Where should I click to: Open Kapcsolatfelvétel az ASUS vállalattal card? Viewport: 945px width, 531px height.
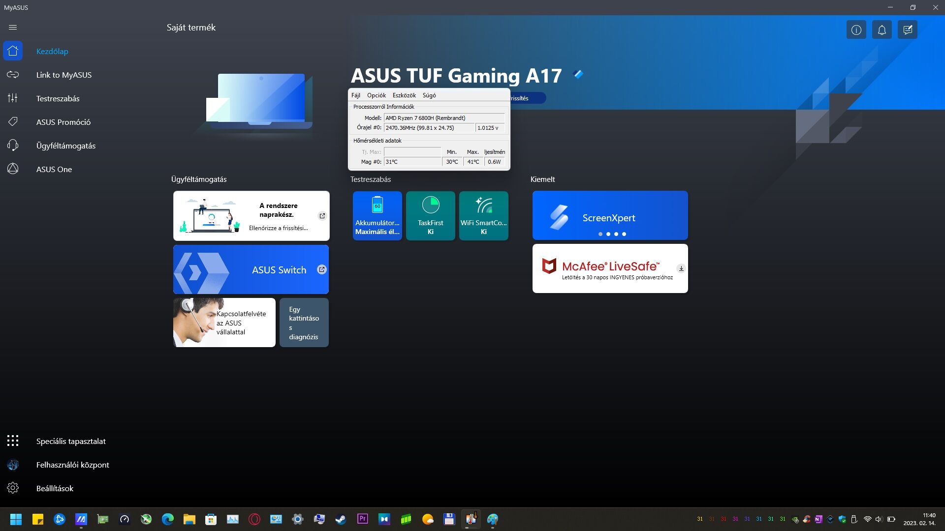coord(224,323)
